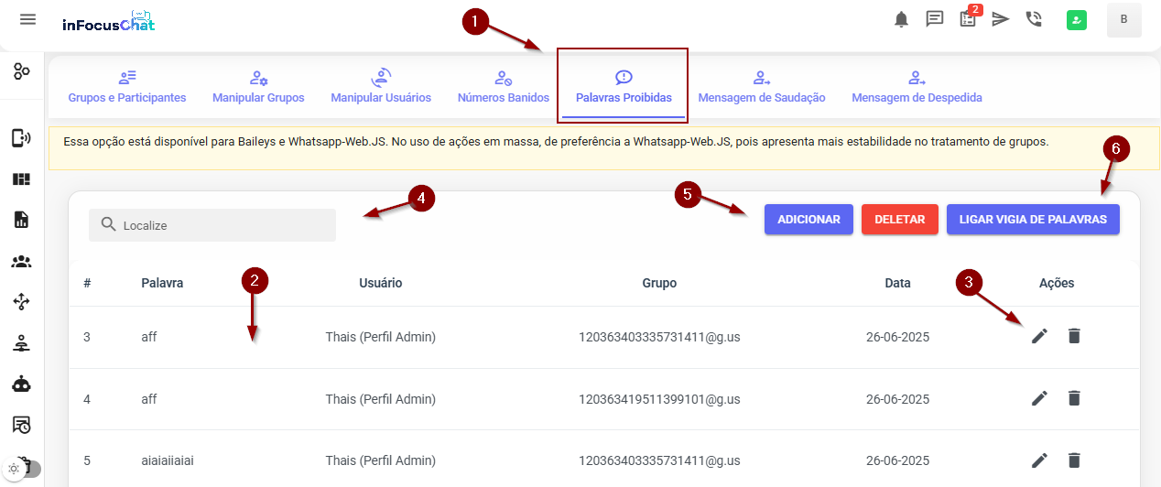Open the task list icon with badge

point(968,19)
